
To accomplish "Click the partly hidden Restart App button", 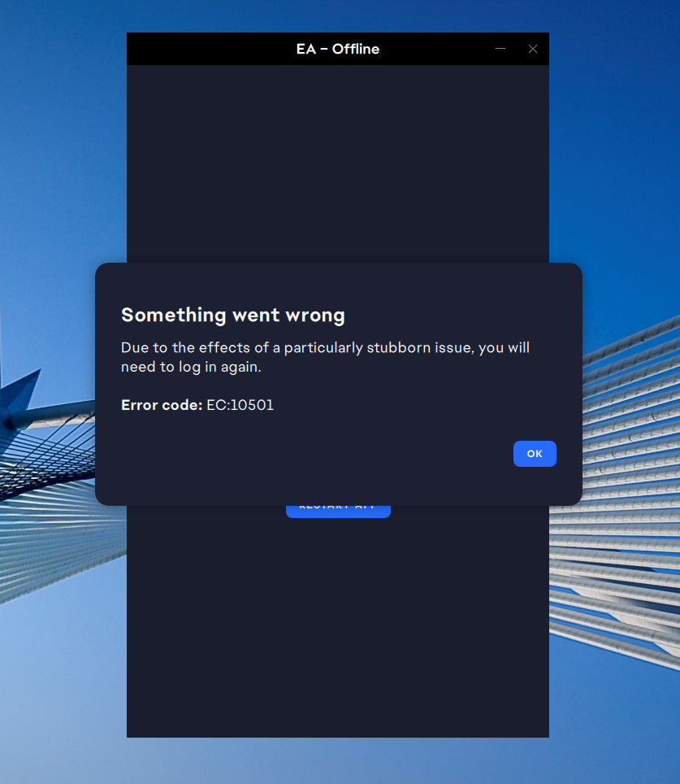I will coord(338,512).
